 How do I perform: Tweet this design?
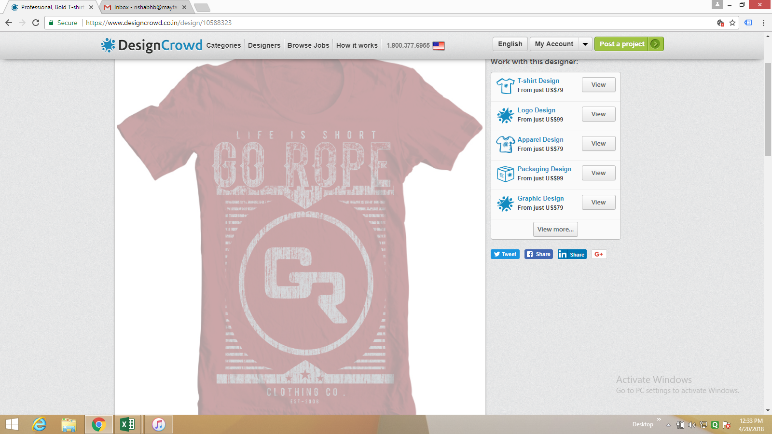pyautogui.click(x=505, y=254)
